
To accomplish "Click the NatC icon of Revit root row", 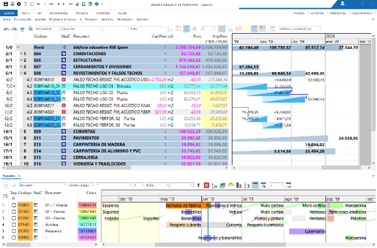I will (63, 47).
